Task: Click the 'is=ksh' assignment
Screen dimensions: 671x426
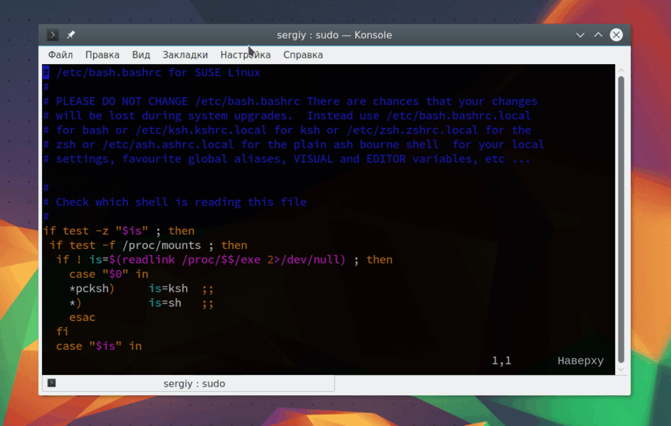Action: click(168, 288)
